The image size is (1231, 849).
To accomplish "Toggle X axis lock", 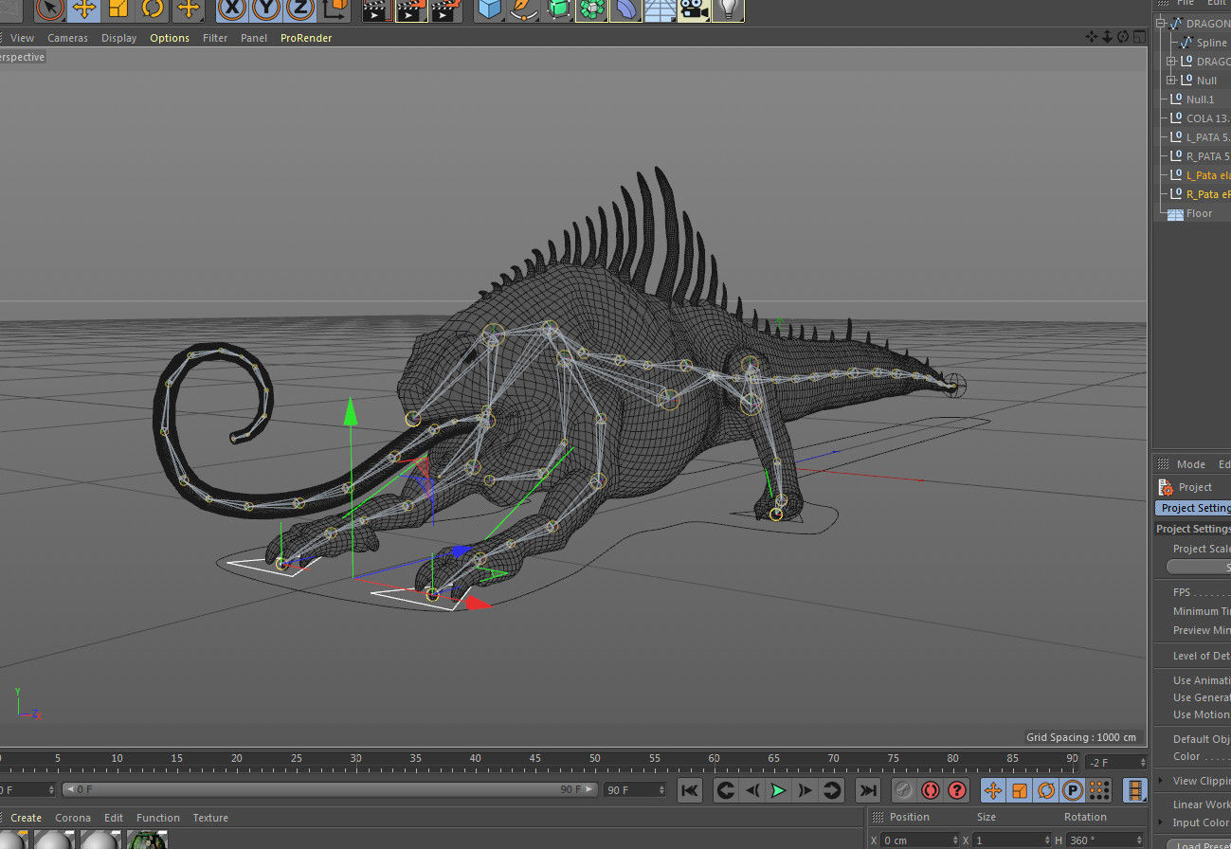I will pyautogui.click(x=232, y=9).
